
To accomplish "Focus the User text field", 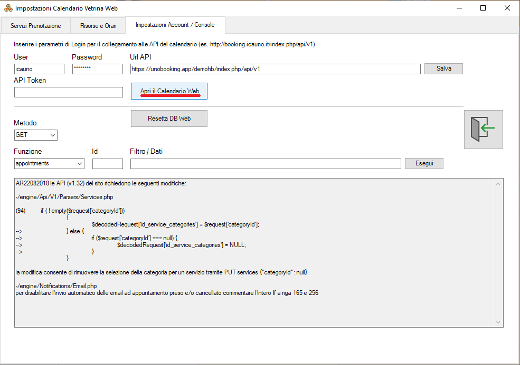I will tap(39, 69).
